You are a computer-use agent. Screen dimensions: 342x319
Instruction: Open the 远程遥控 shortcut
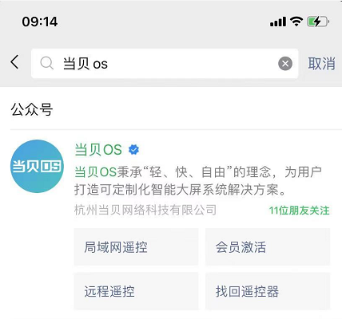coord(136,291)
